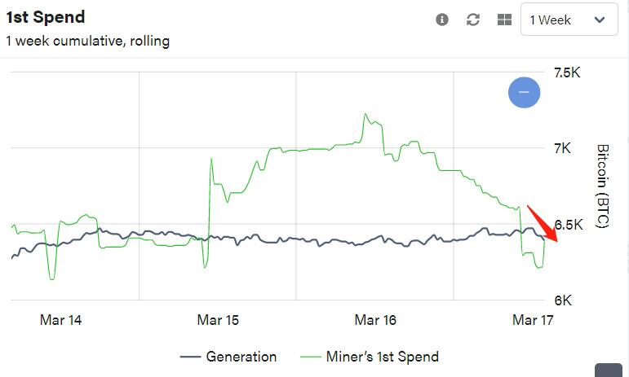This screenshot has height=377, width=629.
Task: Toggle the Generation series in legend
Action: (x=228, y=356)
